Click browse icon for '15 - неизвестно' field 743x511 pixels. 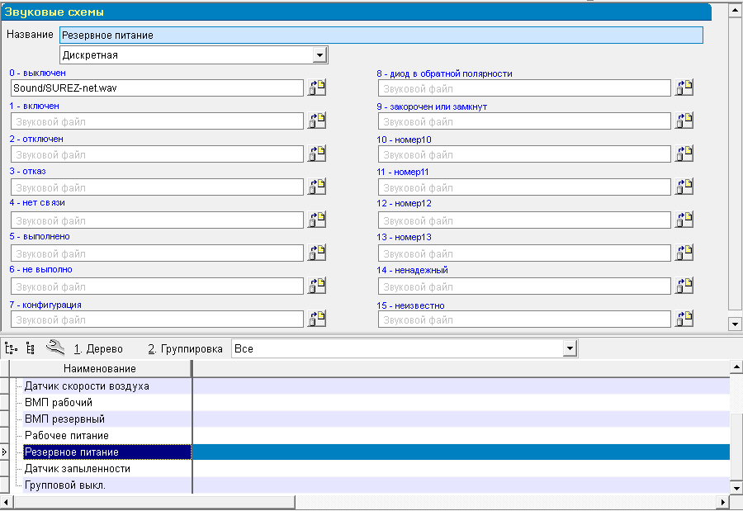point(684,319)
